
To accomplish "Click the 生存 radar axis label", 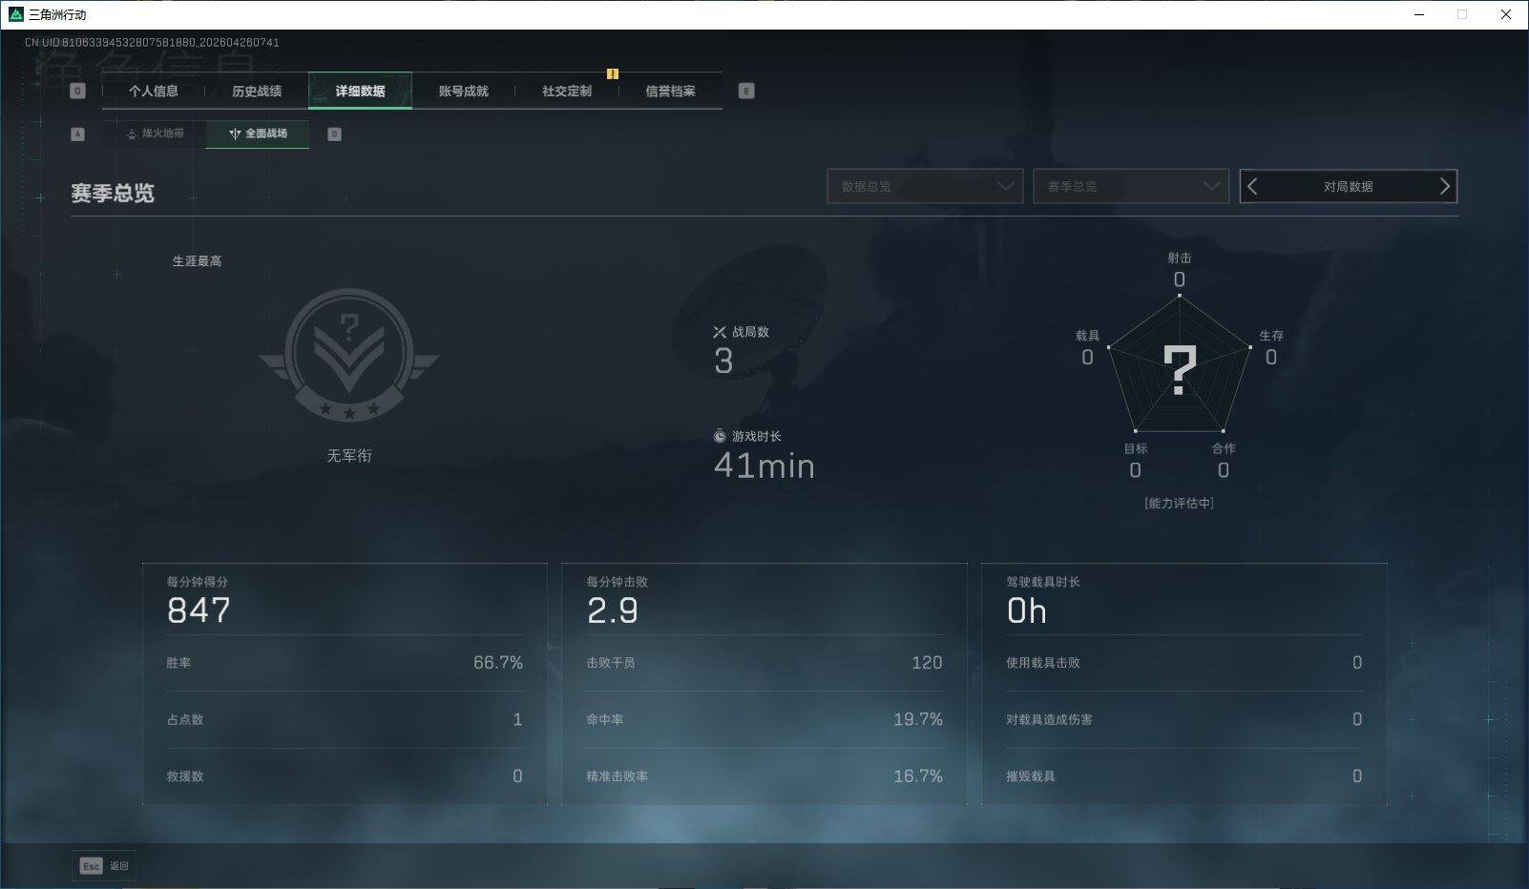I will point(1271,336).
